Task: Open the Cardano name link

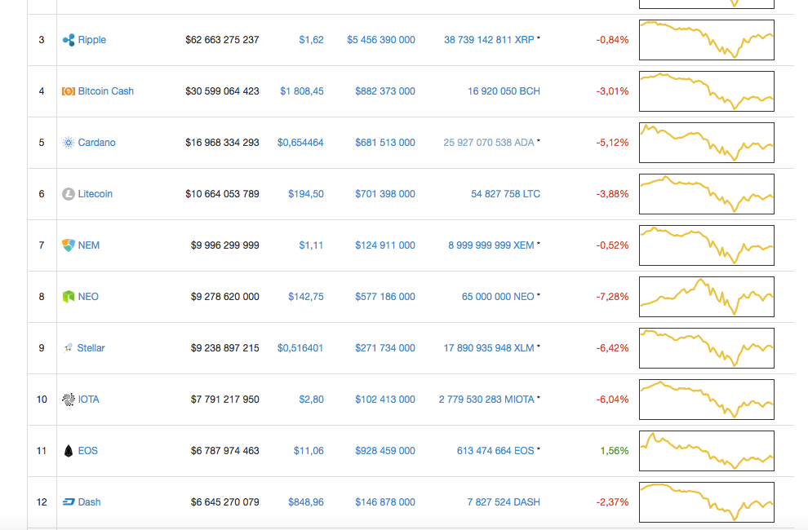Action: pos(96,143)
